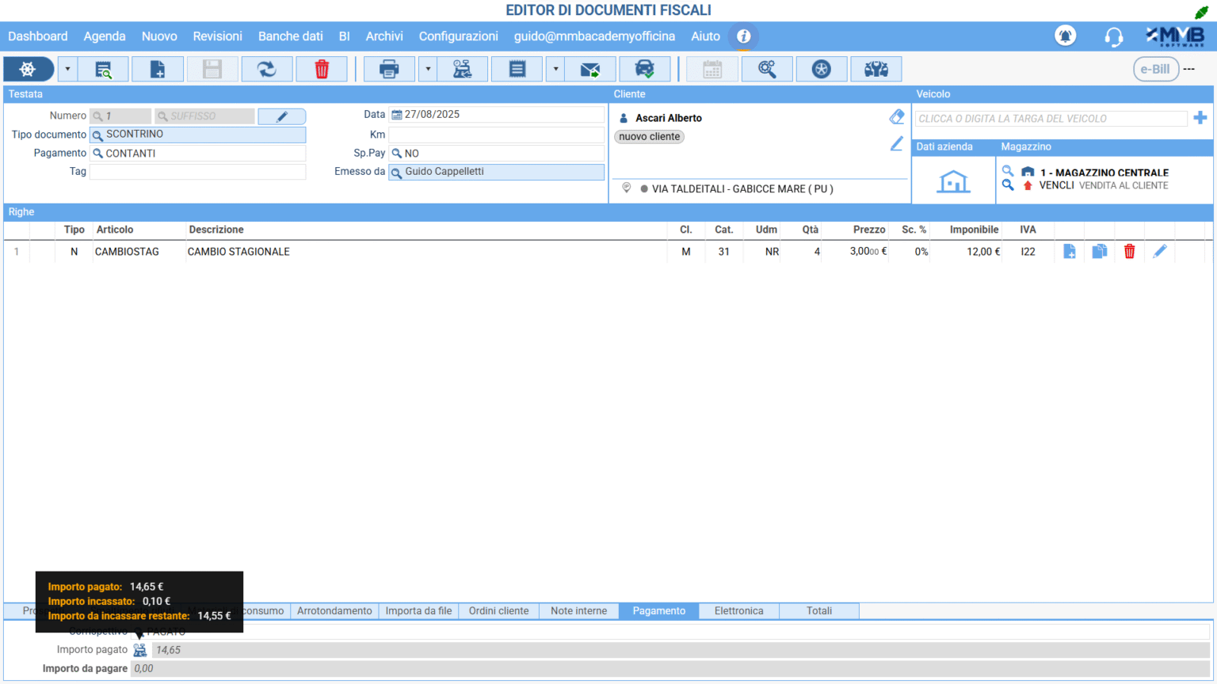The height and width of the screenshot is (684, 1217).
Task: Click the new document plus icon
Action: pyautogui.click(x=158, y=70)
